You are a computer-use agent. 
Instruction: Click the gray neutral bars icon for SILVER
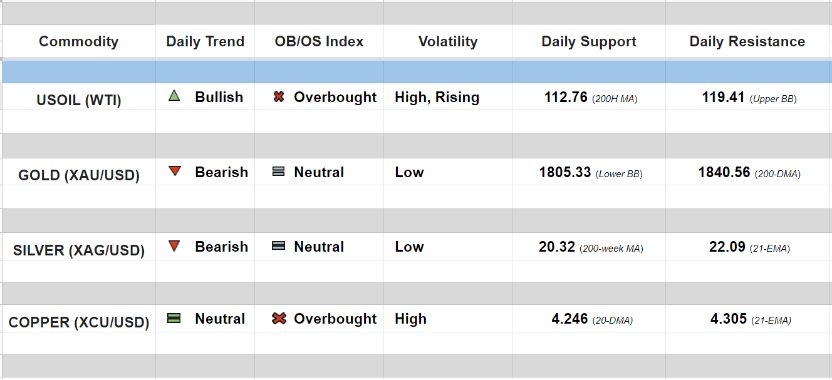(279, 246)
